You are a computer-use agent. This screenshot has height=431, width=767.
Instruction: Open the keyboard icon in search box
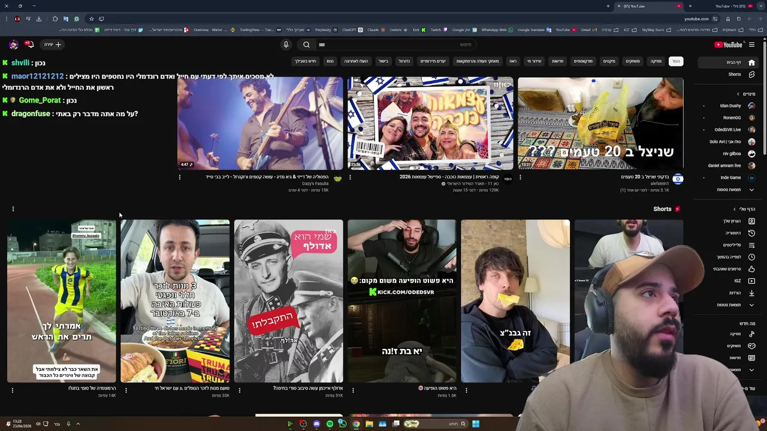[322, 44]
